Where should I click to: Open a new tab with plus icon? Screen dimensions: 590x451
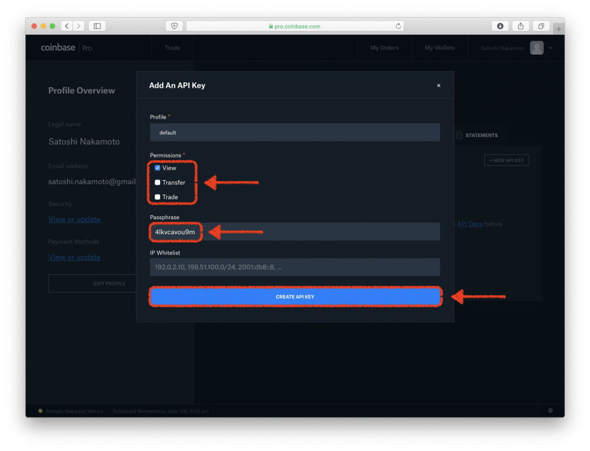pos(559,29)
